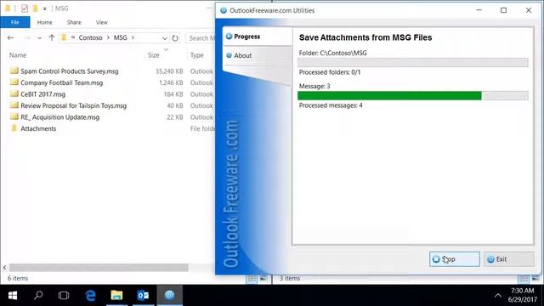Click the new folder icon in Explorer title bar
544x306 pixels.
pos(35,8)
